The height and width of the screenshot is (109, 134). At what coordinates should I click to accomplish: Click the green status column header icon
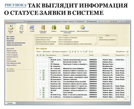[44, 55]
